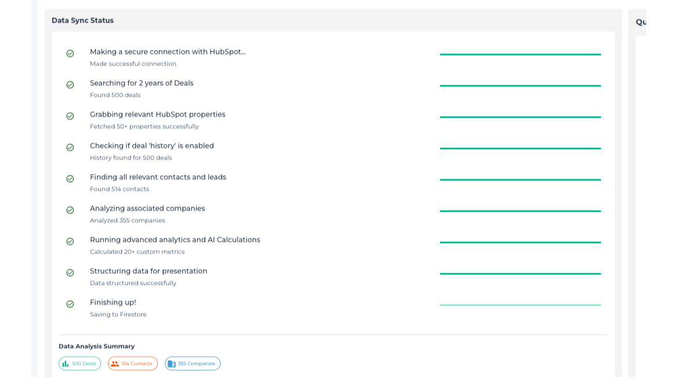Select the check icon for 'Finding all relevant contacts and leads'

[x=70, y=178]
